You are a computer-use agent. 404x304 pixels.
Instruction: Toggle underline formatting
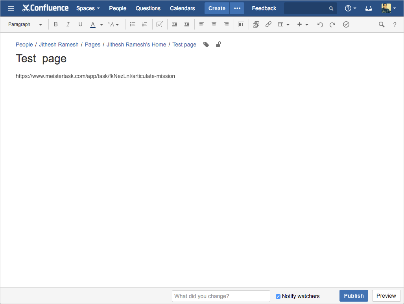coord(80,24)
